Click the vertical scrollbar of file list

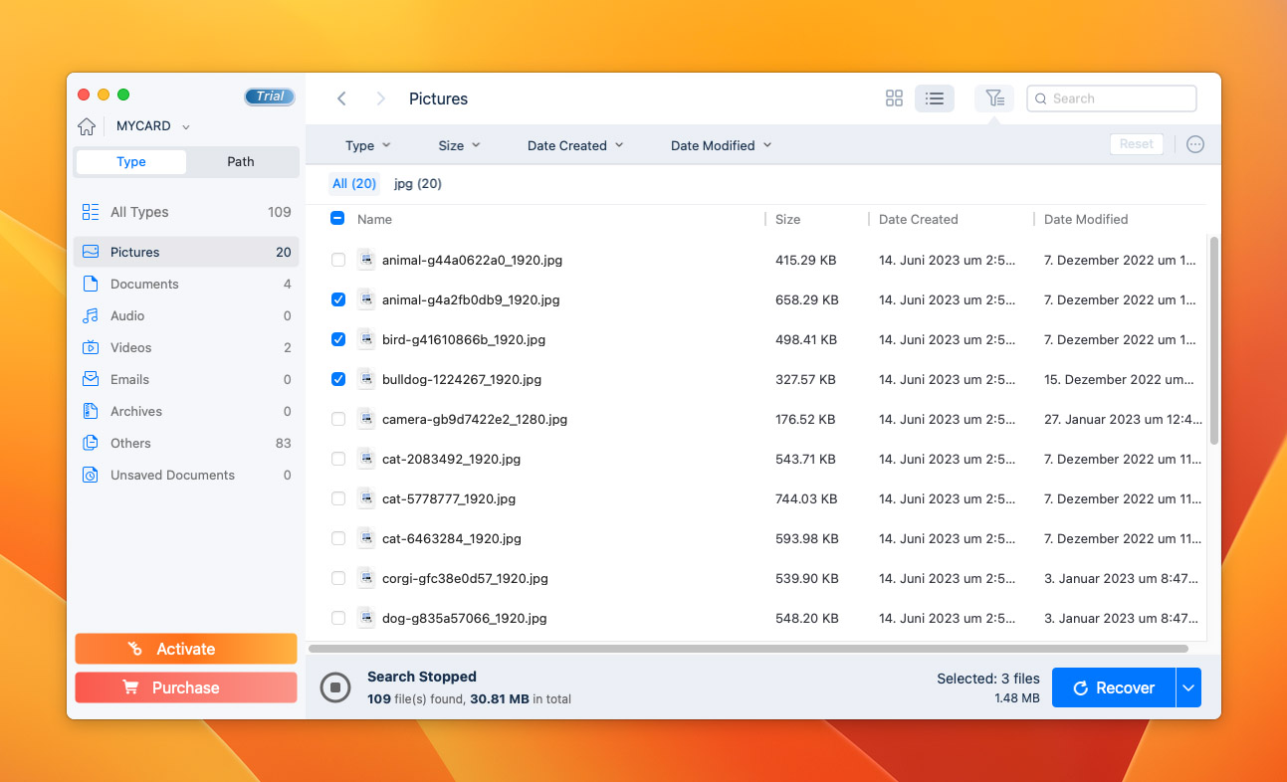pos(1213,340)
